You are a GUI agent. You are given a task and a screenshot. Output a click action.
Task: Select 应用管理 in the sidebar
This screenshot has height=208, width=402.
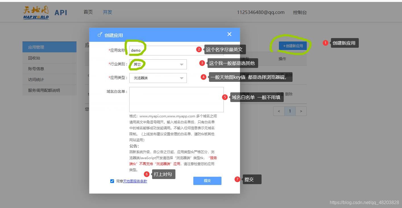[49, 47]
